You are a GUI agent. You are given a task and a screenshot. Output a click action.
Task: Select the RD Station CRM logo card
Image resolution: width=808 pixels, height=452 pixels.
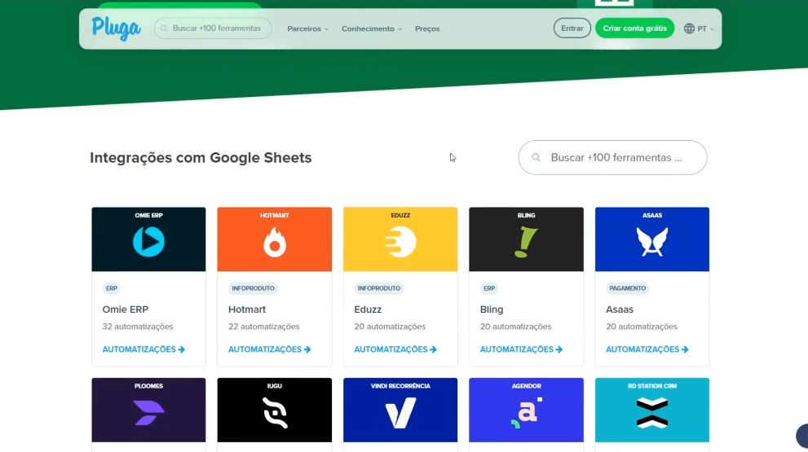pyautogui.click(x=651, y=411)
